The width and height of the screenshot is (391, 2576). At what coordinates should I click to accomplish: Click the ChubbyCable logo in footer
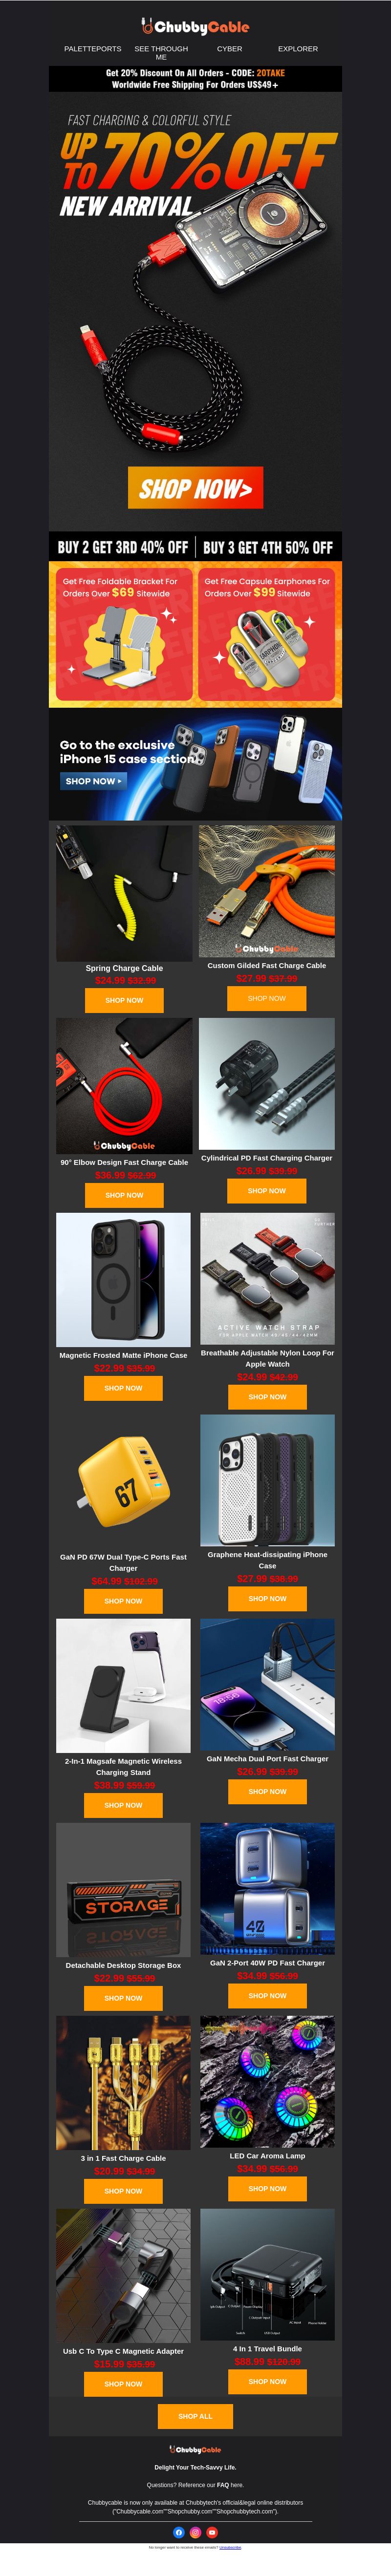tap(195, 2449)
